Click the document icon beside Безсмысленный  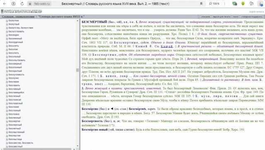(7, 132)
